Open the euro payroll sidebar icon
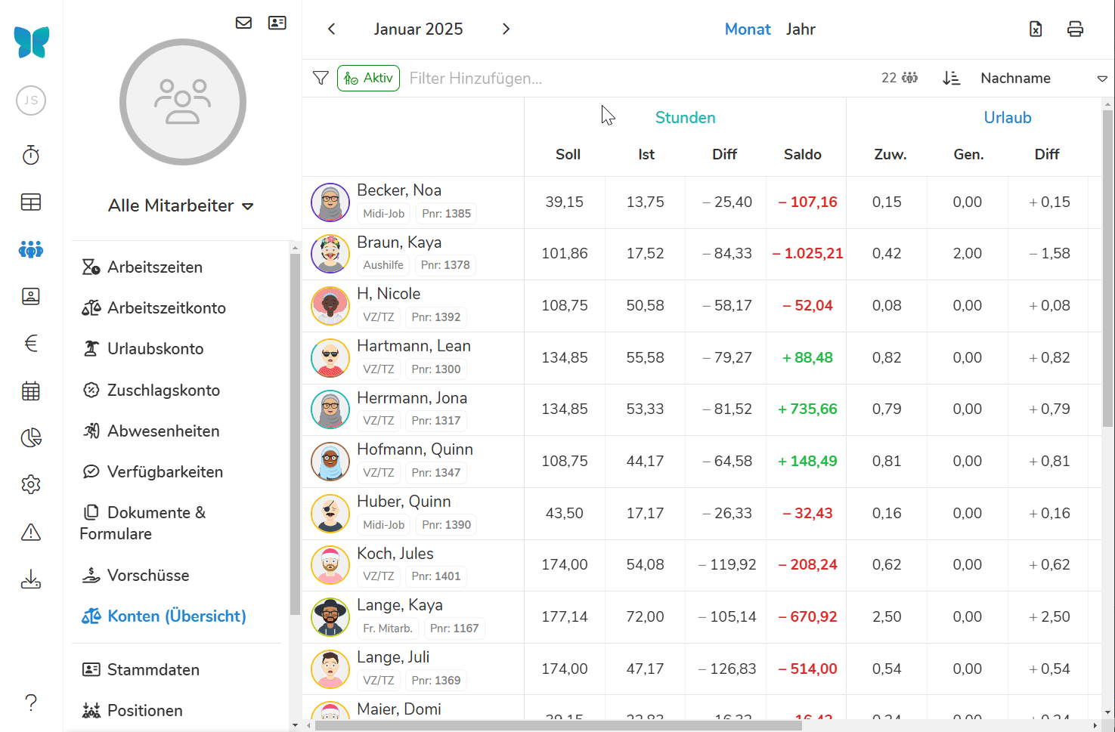The height and width of the screenshot is (732, 1115). (x=31, y=344)
